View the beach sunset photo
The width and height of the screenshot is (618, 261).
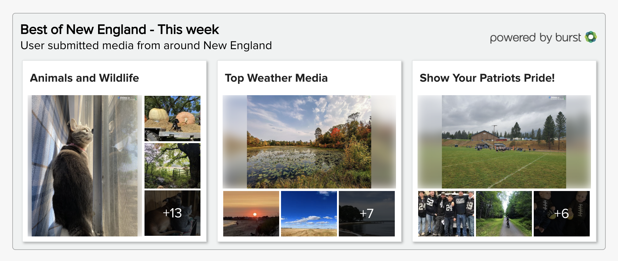pyautogui.click(x=251, y=214)
